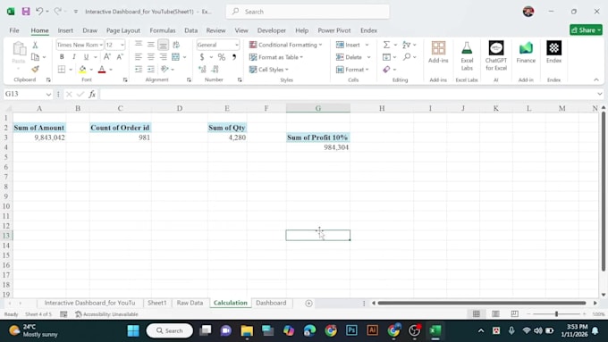Open the number format General dropdown
This screenshot has height=342, width=608.
[x=237, y=45]
